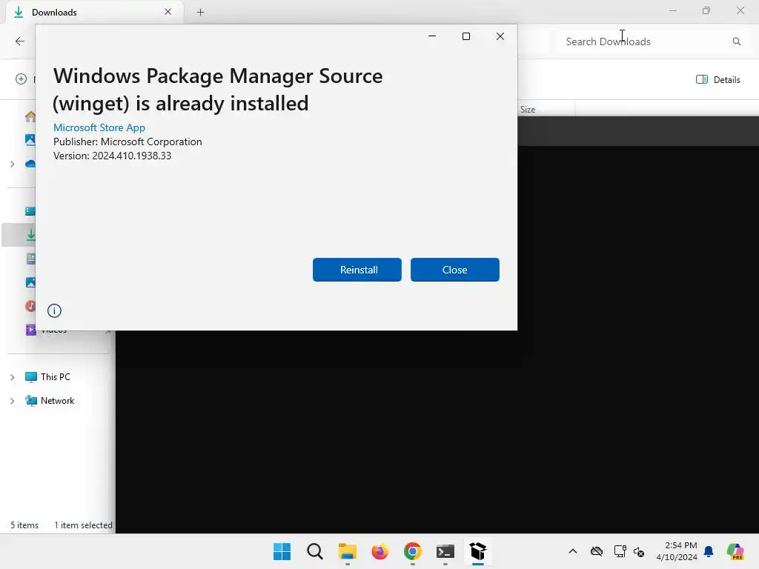This screenshot has width=759, height=569.
Task: Open the Microsoft Store App link
Action: (99, 127)
